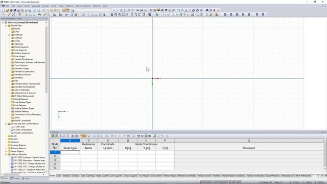Click the Open file folder icon

[x=7, y=10]
